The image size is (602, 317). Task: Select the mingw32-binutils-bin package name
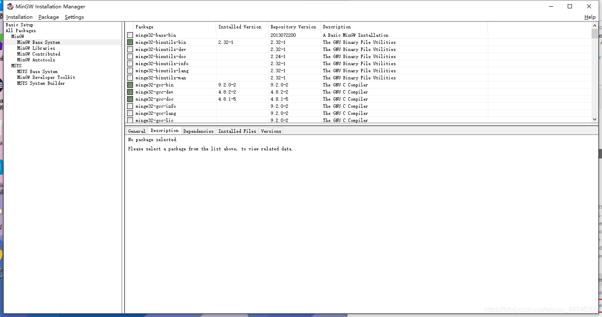pos(161,42)
